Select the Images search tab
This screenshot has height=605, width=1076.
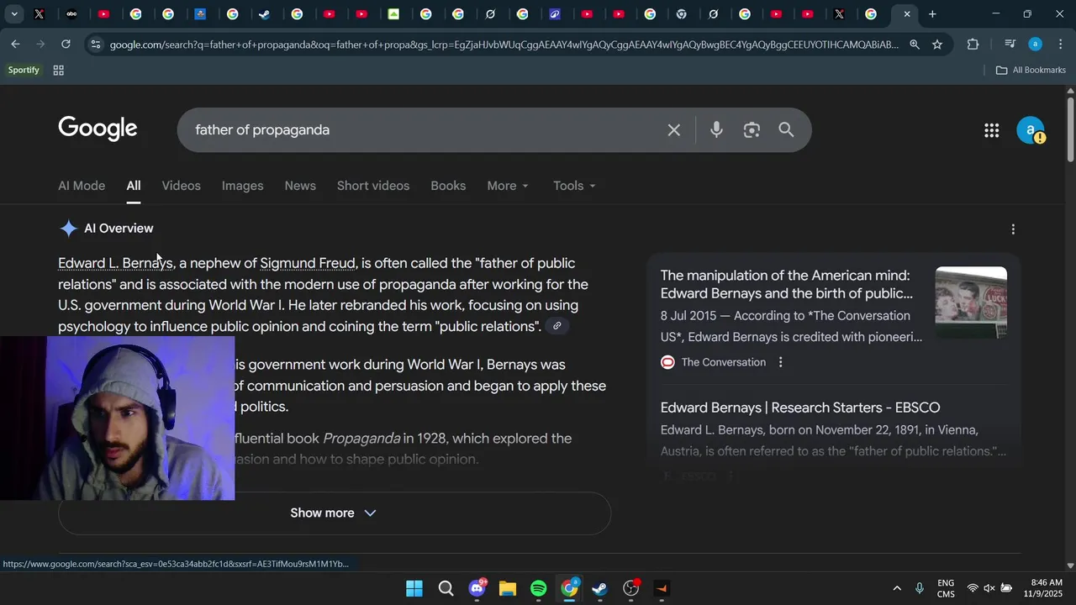pos(242,186)
